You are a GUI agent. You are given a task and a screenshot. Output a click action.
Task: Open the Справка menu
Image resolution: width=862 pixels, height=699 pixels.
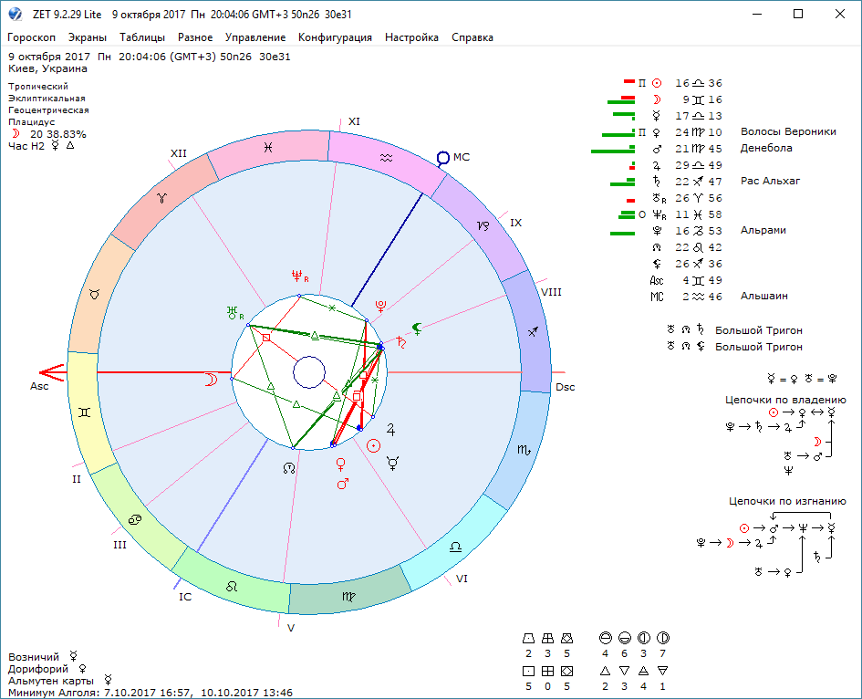pyautogui.click(x=473, y=37)
